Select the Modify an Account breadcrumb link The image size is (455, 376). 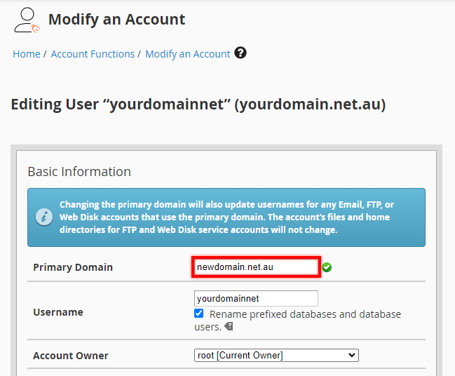tap(187, 54)
